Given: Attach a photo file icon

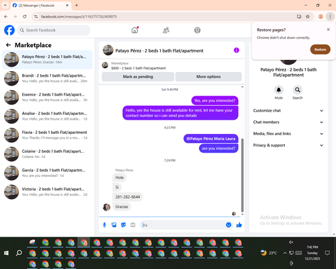Looking at the screenshot, I should (x=114, y=225).
